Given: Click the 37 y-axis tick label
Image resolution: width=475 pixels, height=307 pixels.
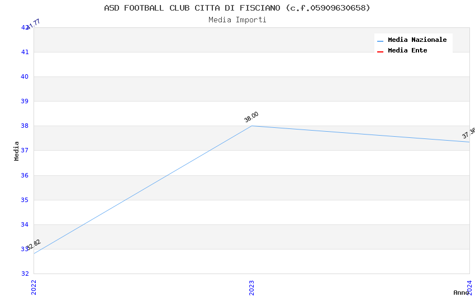Looking at the screenshot, I should (x=25, y=151).
